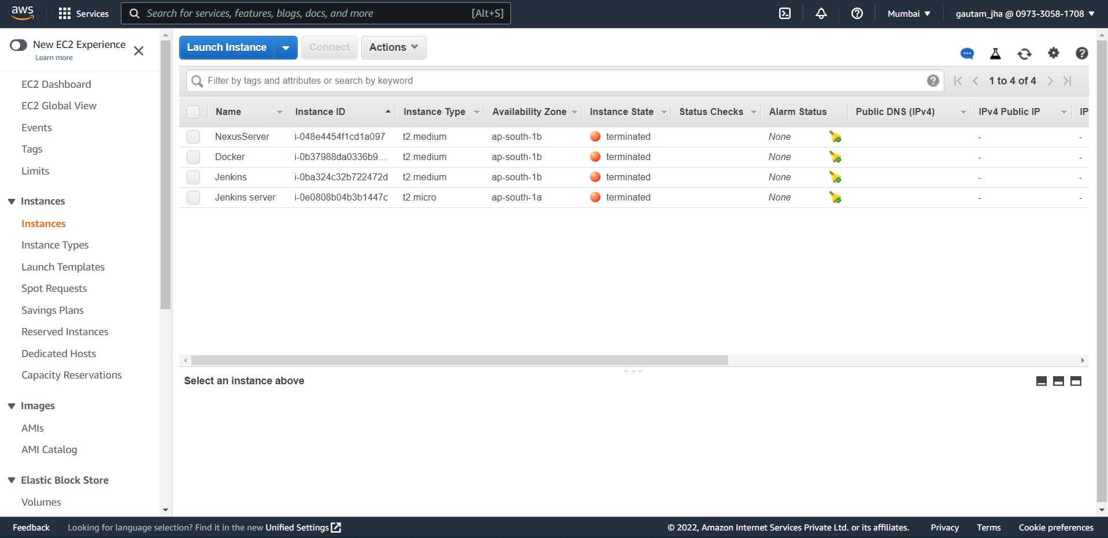Collapse the Elastic Block Store section
The height and width of the screenshot is (538, 1108).
[12, 480]
